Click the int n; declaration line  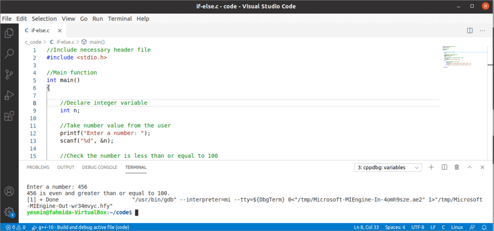pos(70,110)
